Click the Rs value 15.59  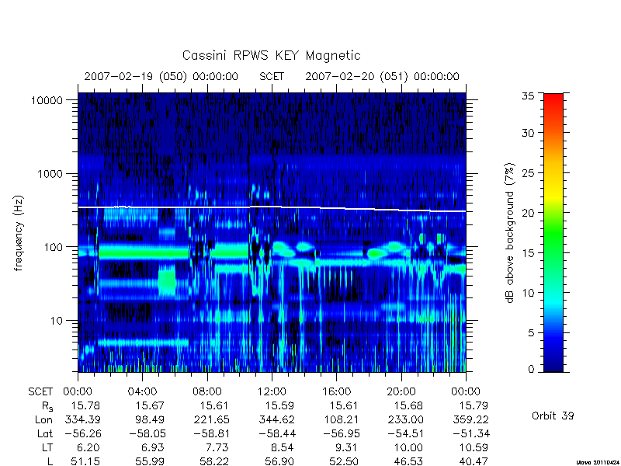point(279,405)
